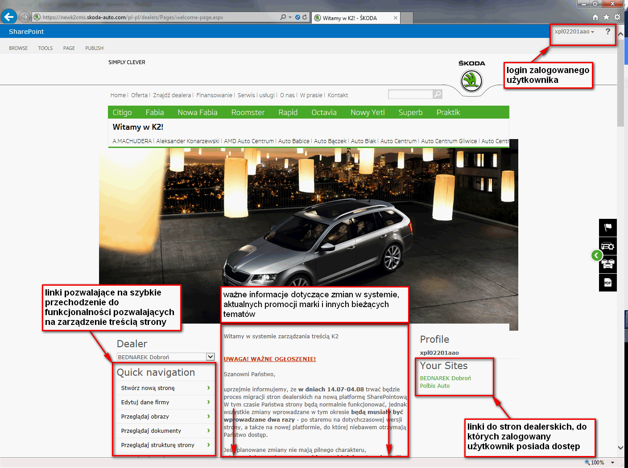
Task: Open the Kontakt link
Action: click(x=338, y=95)
